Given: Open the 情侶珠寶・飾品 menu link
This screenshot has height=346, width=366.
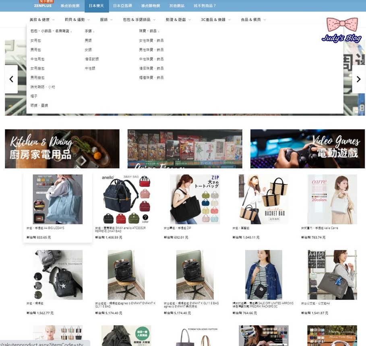Looking at the screenshot, I should click(151, 68).
